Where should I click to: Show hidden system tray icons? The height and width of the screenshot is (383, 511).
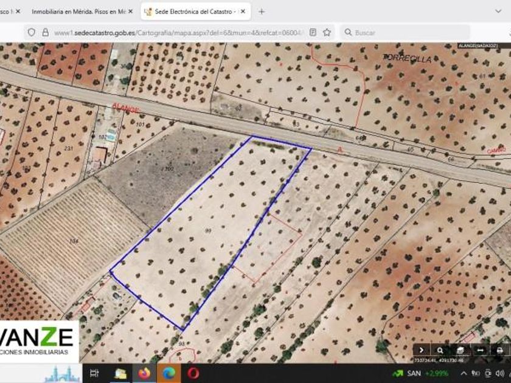[463, 373]
